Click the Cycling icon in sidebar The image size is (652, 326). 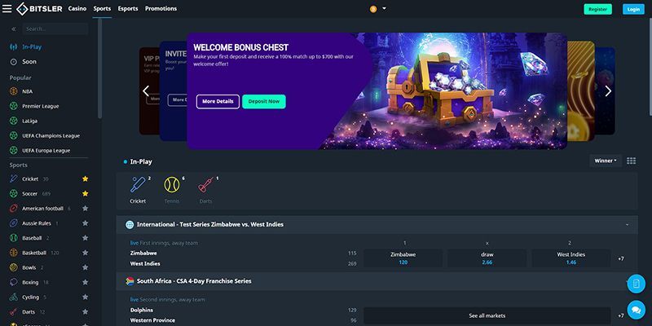[14, 297]
